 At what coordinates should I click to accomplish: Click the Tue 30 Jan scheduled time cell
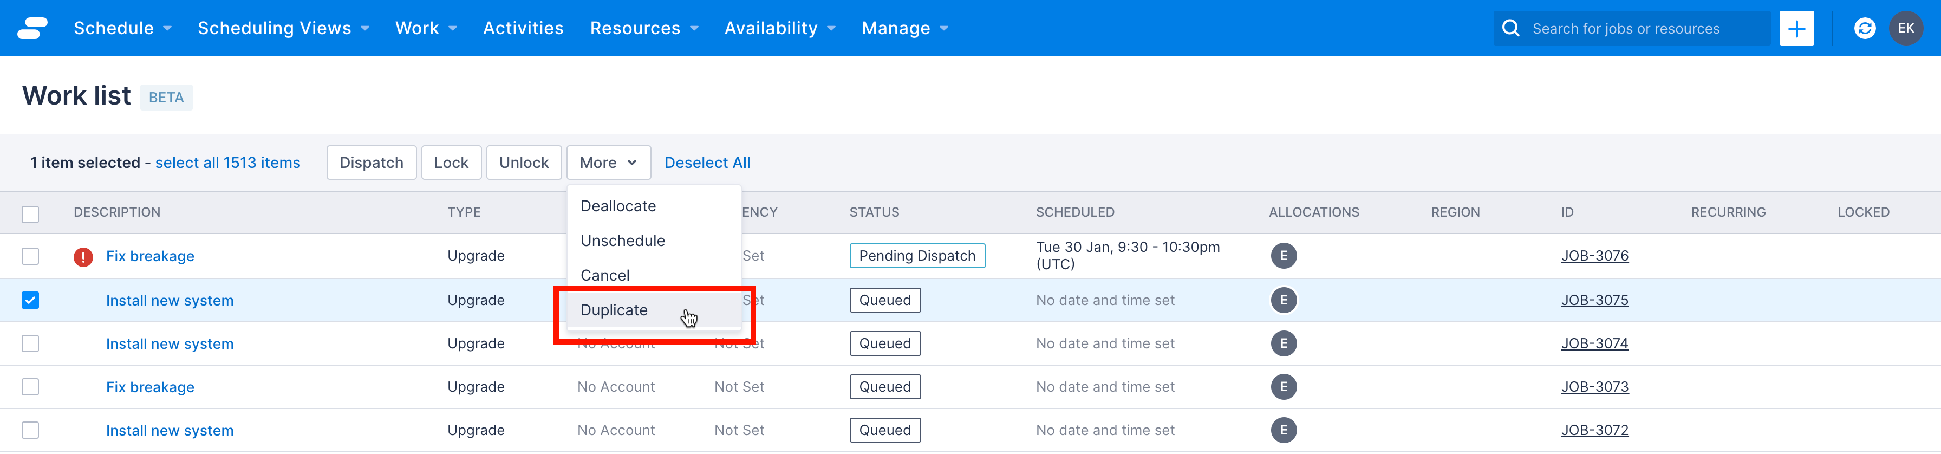click(1127, 256)
